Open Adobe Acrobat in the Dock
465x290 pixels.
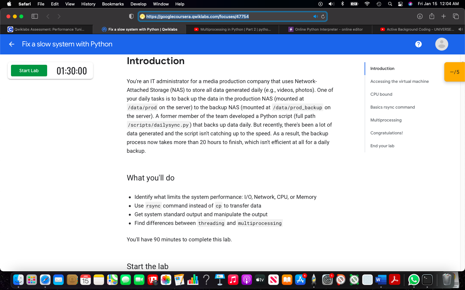(394, 280)
